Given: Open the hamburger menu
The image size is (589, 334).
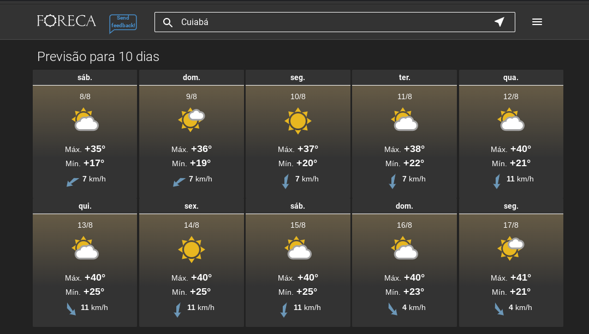Looking at the screenshot, I should (537, 22).
